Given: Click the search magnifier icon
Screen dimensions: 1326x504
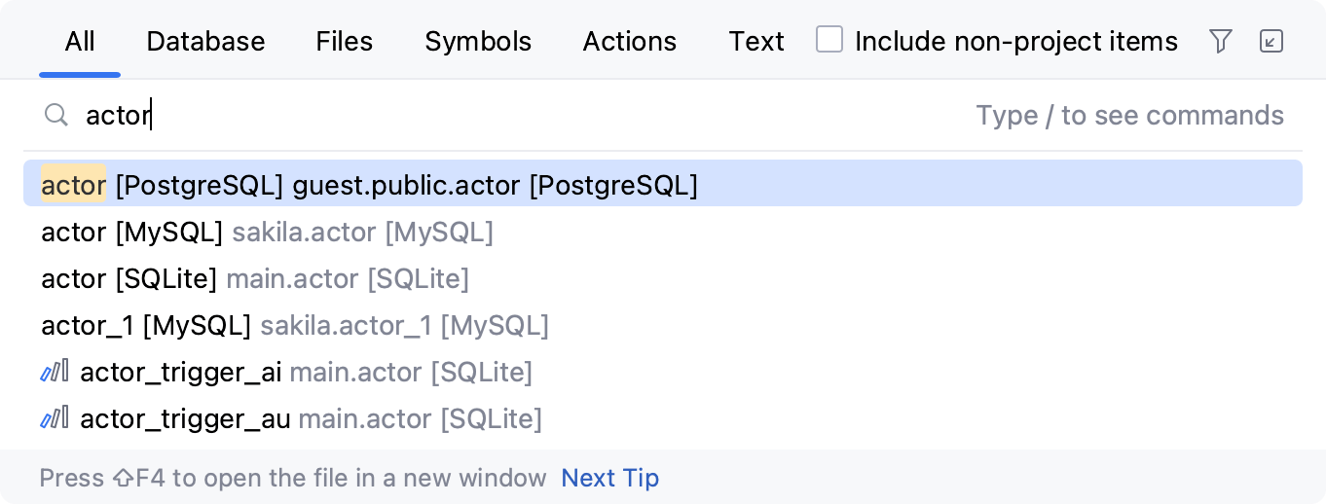Looking at the screenshot, I should click(x=56, y=116).
